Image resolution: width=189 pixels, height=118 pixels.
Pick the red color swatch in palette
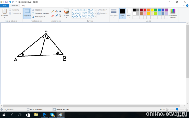(145, 10)
